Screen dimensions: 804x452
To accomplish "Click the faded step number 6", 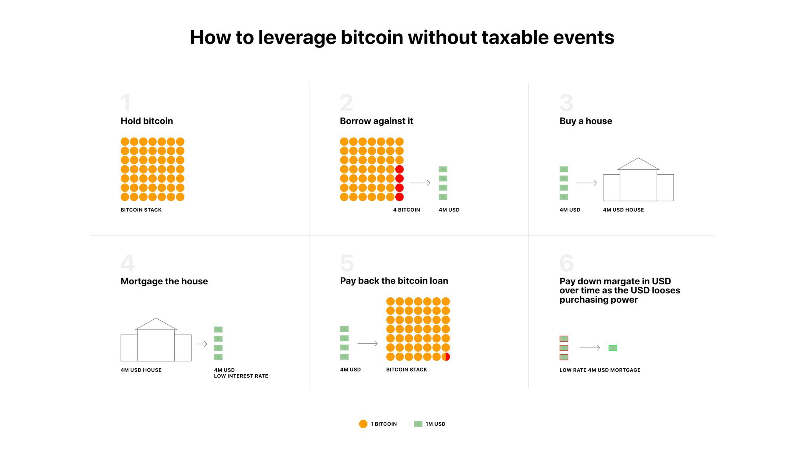I will (x=566, y=263).
